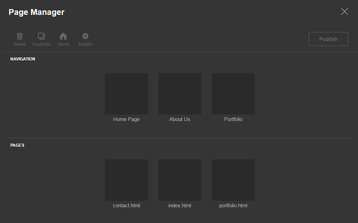358x223 pixels.
Task: Close the Page Manager dialog
Action: click(x=345, y=11)
